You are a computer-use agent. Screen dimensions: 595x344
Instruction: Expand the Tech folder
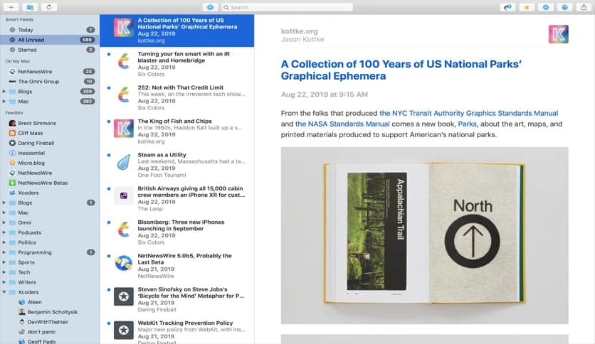(x=4, y=272)
